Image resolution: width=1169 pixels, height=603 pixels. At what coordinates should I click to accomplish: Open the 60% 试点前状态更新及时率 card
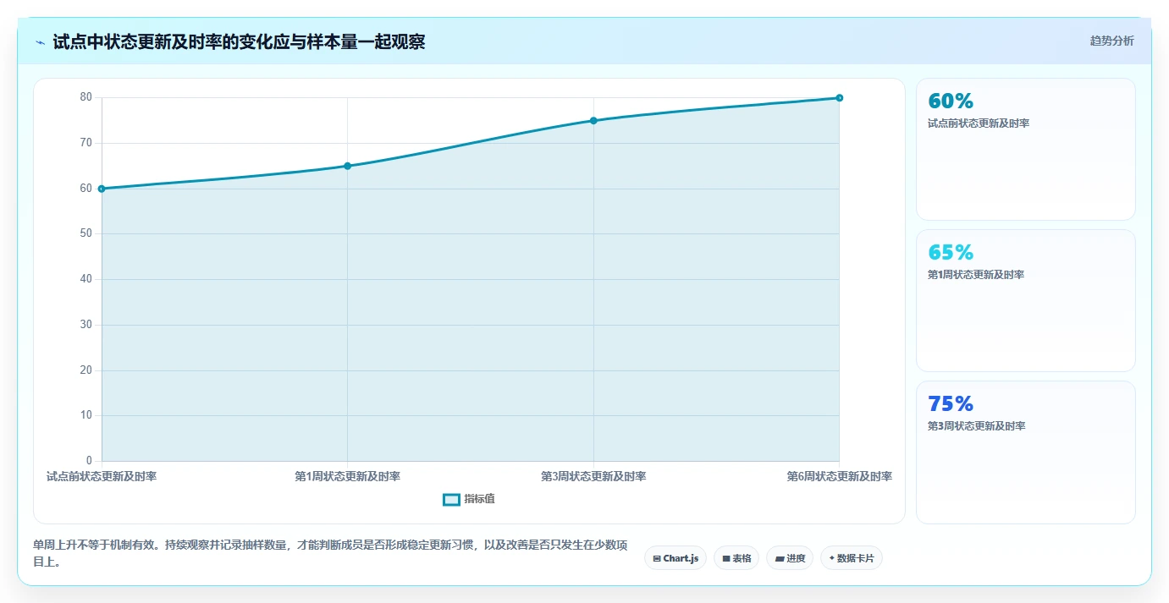point(1025,150)
